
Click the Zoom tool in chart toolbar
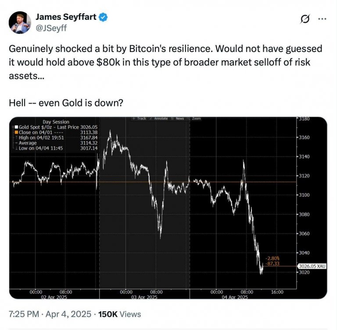point(195,119)
